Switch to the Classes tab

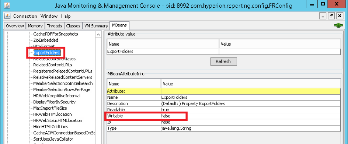[73, 26]
